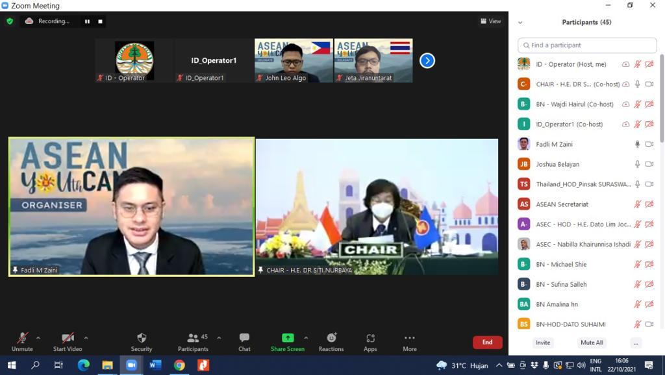Open the More options icon
The image size is (665, 375).
[x=409, y=338]
